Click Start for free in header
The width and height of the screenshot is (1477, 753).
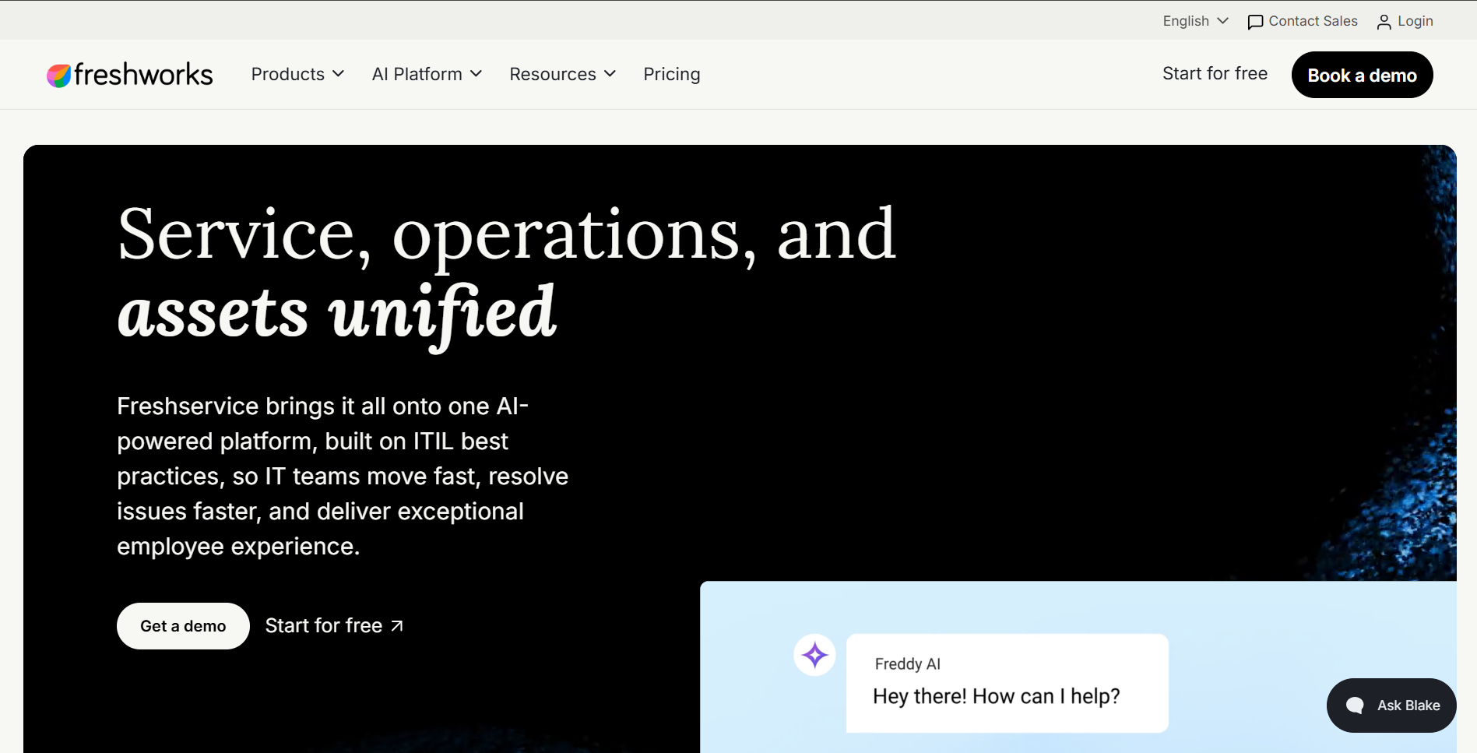1215,74
